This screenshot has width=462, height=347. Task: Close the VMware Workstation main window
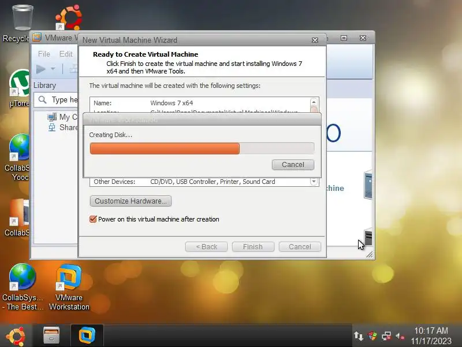coord(363,38)
